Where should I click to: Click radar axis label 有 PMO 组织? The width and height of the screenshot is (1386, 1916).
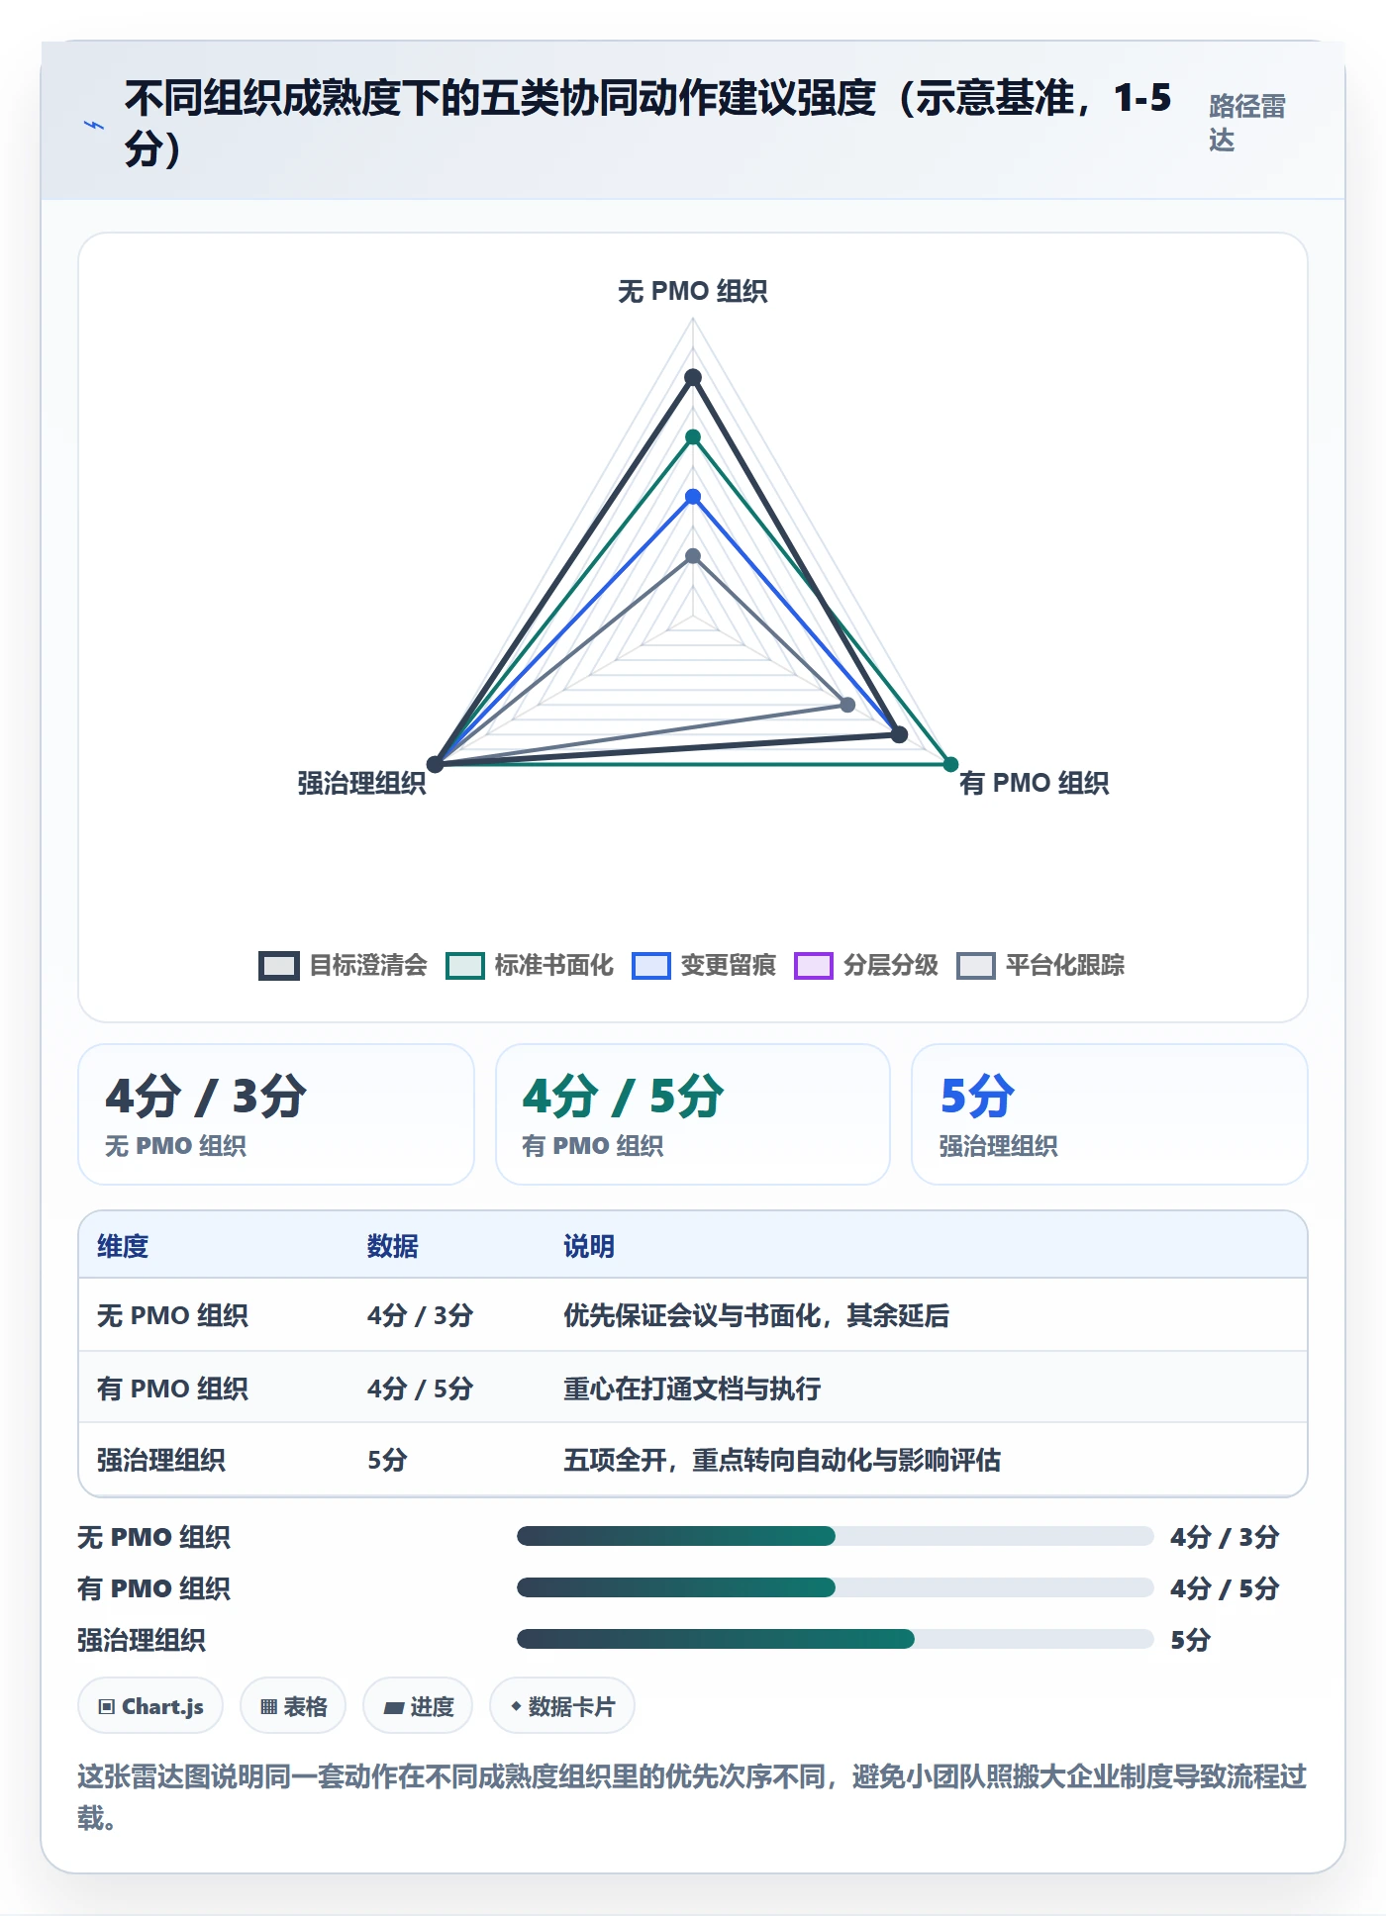pyautogui.click(x=1035, y=783)
